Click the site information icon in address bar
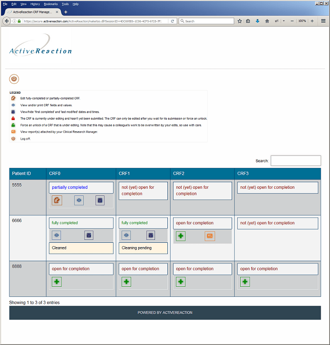Image resolution: width=330 pixels, height=345 pixels. coord(14,21)
